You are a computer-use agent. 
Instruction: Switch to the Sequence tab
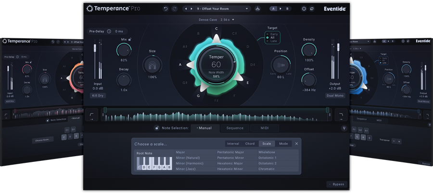[235, 128]
